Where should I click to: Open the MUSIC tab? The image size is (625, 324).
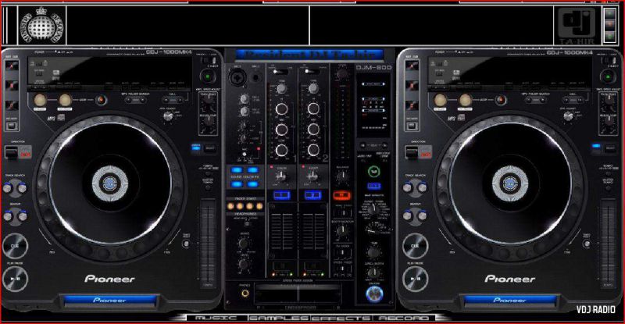pos(217,318)
